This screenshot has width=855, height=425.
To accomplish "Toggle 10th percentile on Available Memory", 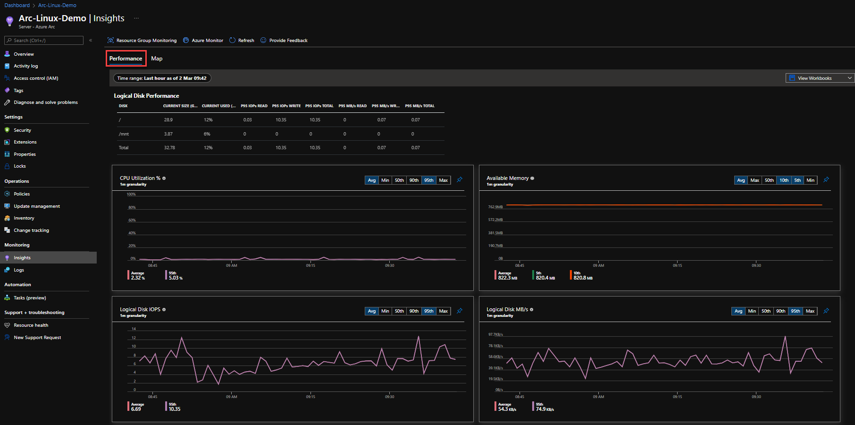I will tap(784, 180).
